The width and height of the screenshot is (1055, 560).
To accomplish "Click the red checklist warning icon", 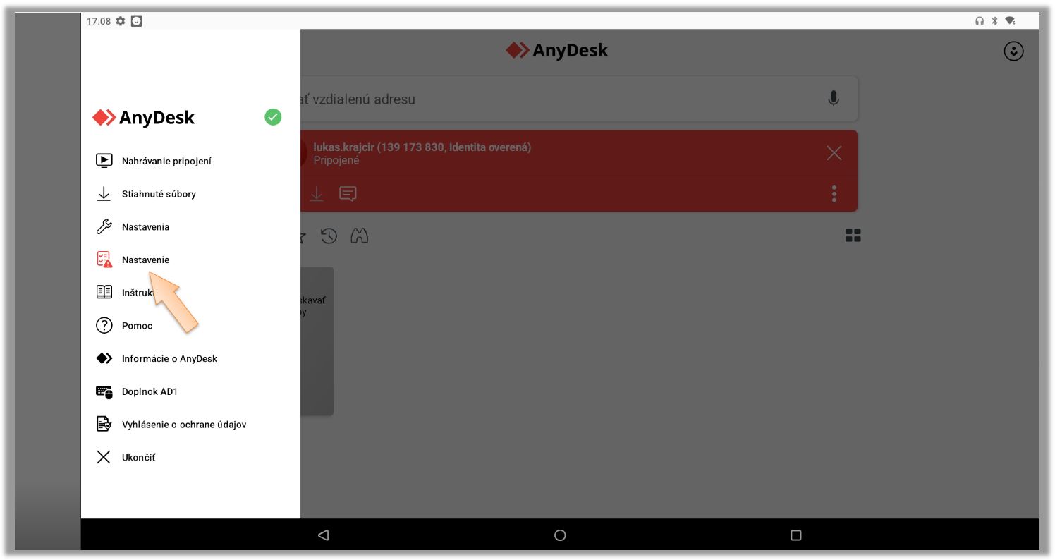I will click(x=104, y=260).
